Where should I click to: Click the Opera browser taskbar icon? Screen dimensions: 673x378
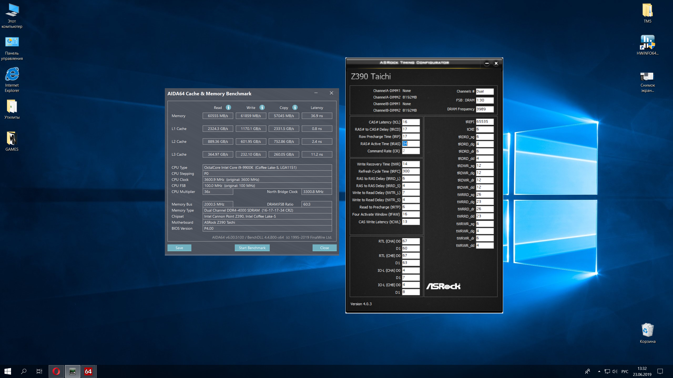click(56, 371)
